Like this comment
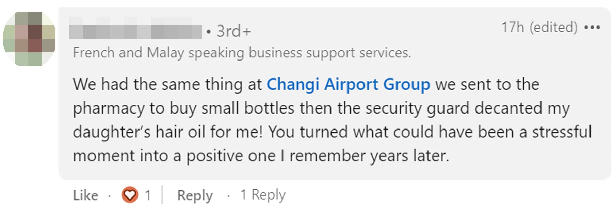Screen dimensions: 614x207 coord(85,195)
